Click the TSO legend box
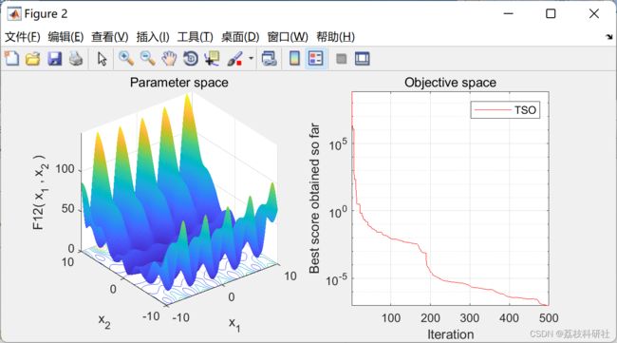 click(505, 110)
